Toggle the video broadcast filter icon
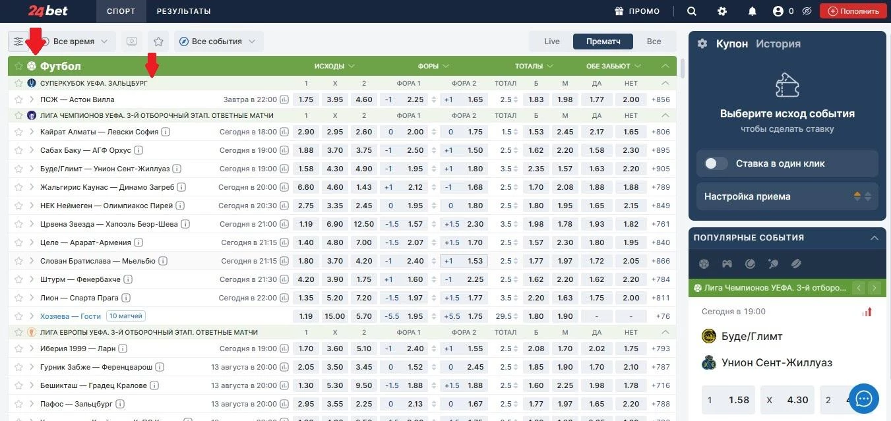The width and height of the screenshot is (891, 421). [x=132, y=42]
